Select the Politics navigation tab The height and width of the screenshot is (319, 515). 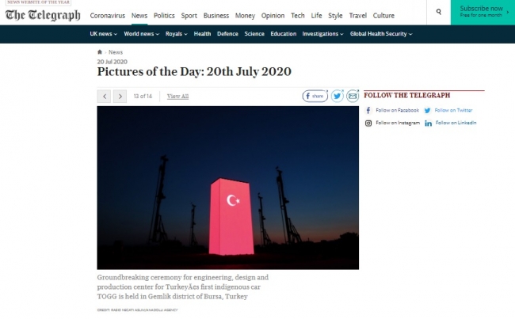(x=164, y=15)
